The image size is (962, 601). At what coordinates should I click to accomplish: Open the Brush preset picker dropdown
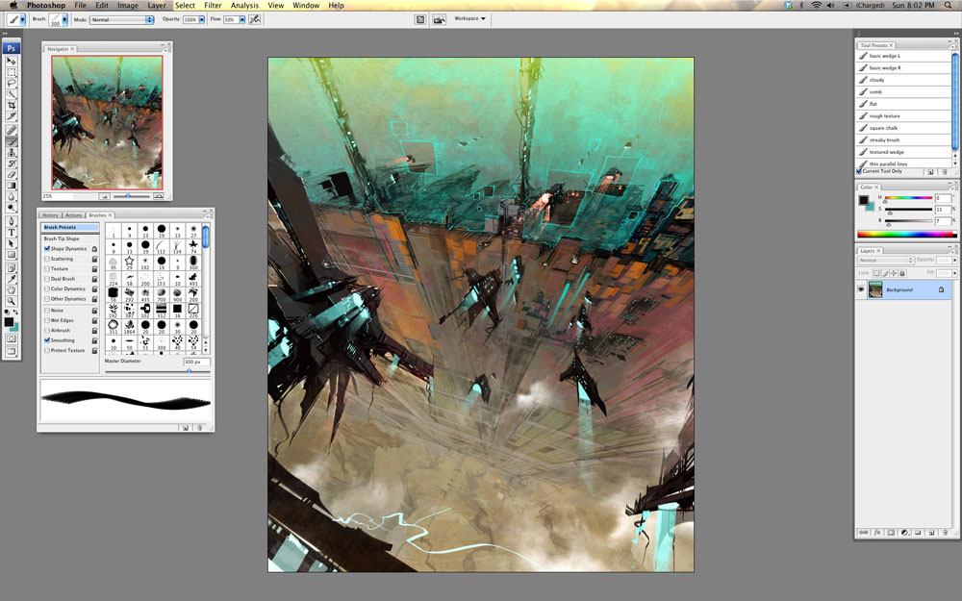[x=64, y=19]
